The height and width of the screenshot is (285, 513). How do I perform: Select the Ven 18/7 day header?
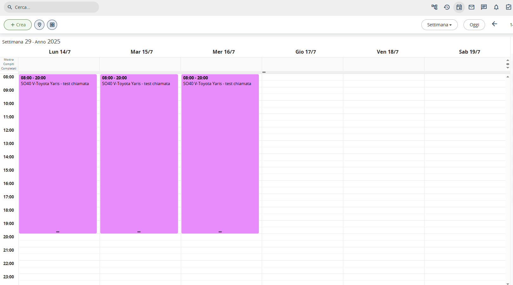[x=387, y=52]
